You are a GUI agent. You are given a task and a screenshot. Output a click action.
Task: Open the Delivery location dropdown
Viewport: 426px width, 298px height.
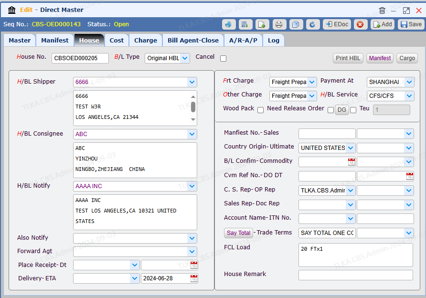click(135, 278)
